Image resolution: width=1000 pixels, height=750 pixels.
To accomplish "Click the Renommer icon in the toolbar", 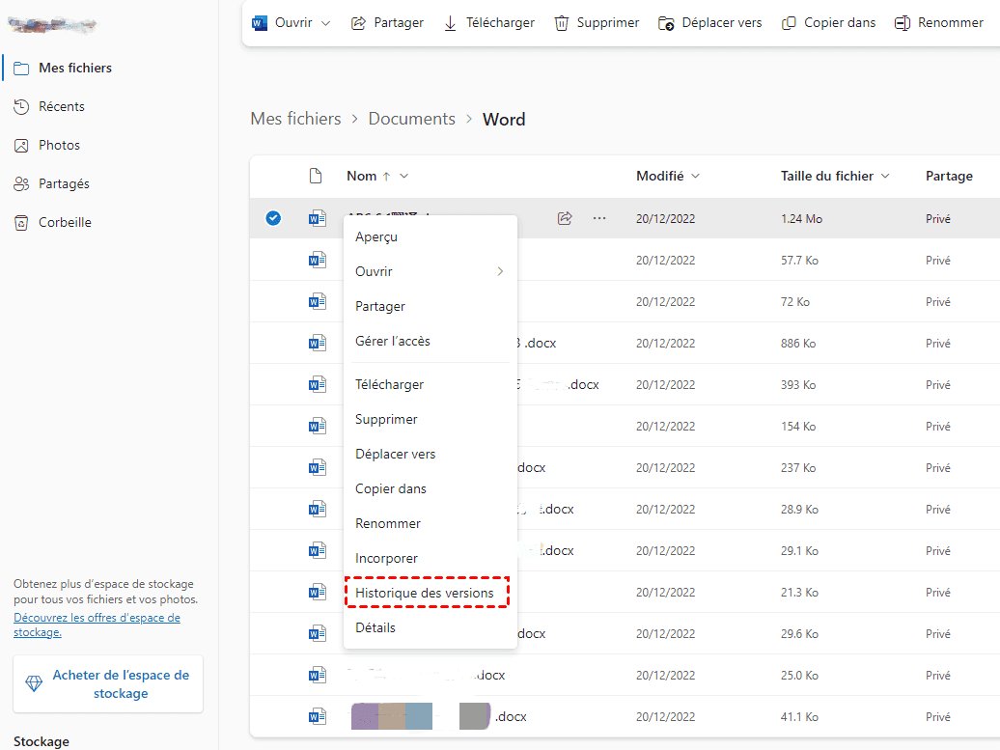I will point(903,23).
